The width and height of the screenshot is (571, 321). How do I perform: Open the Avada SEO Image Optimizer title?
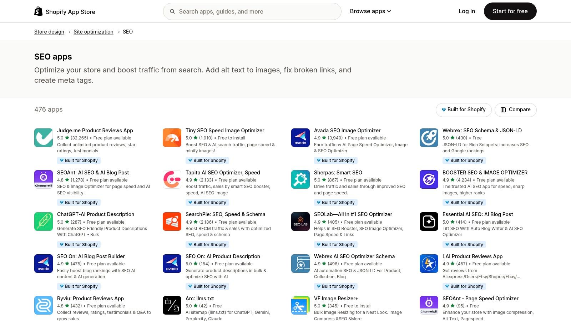coord(347,131)
